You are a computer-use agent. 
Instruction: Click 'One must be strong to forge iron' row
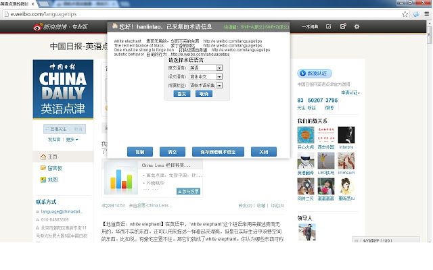click(x=192, y=50)
